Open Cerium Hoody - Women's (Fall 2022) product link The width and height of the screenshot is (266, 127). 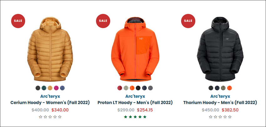tap(50, 103)
